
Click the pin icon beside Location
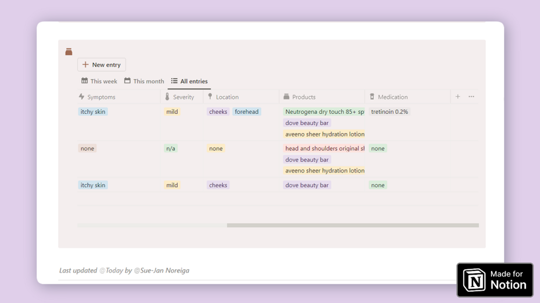210,97
